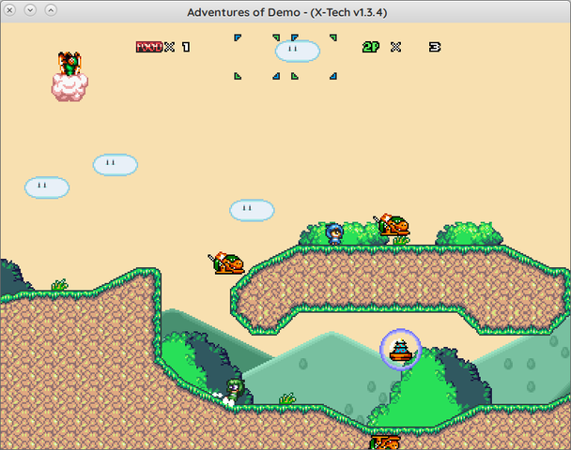Viewport: 571px width, 450px height.
Task: Click the enemy peeking from the bottom edge
Action: (385, 442)
